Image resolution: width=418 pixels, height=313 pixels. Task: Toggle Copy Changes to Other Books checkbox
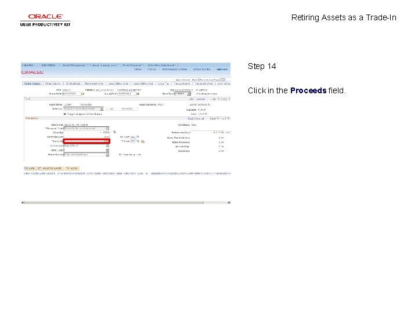pyautogui.click(x=64, y=114)
